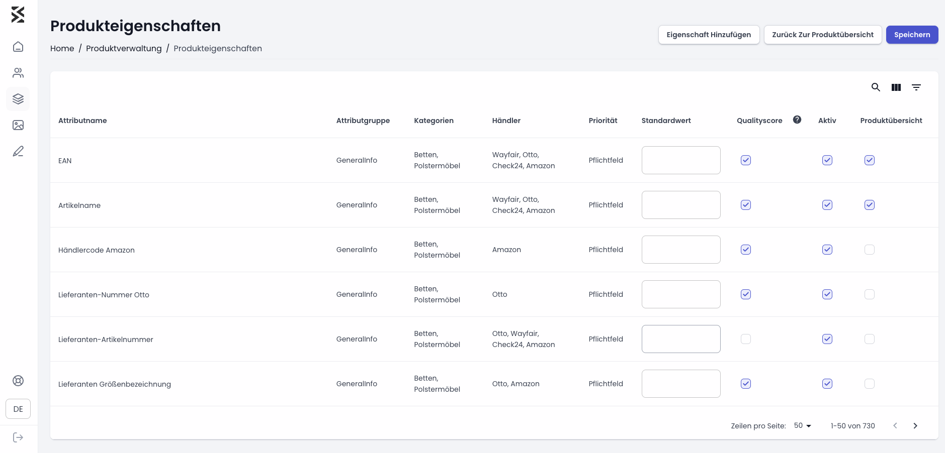Go to next page of table rows

click(x=915, y=426)
